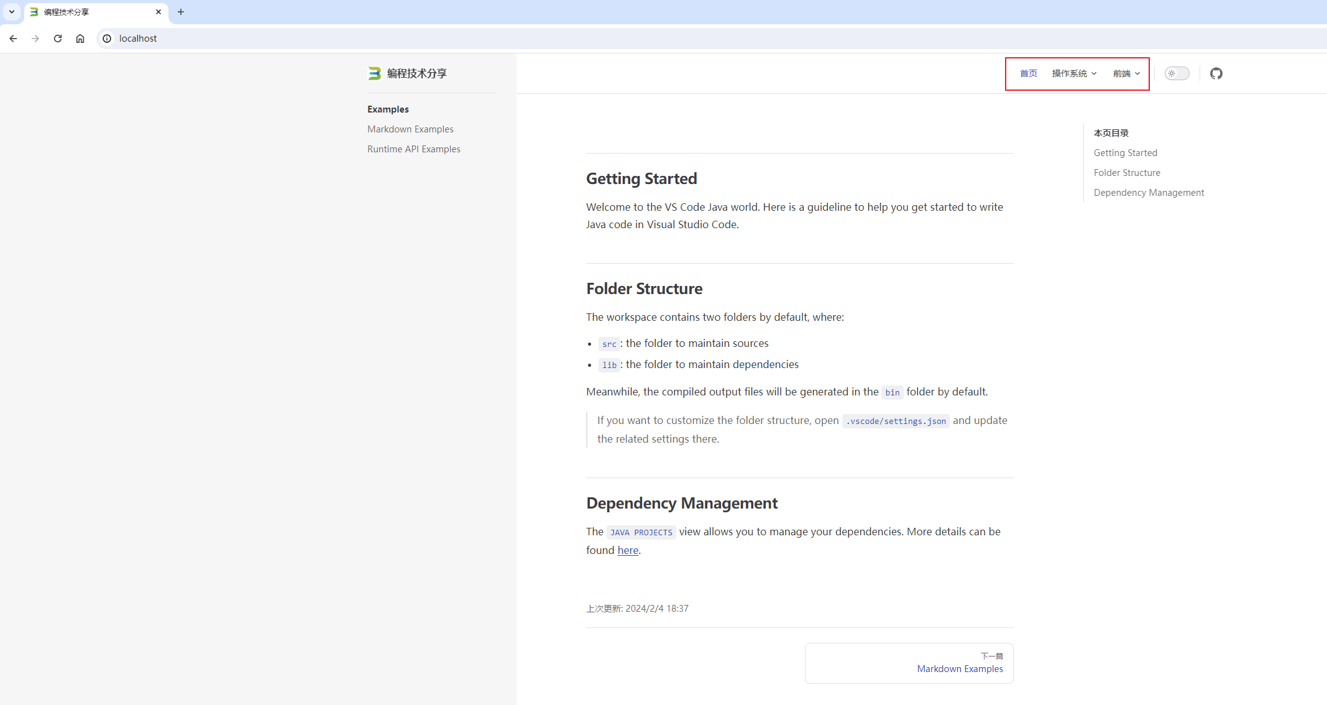This screenshot has height=705, width=1327.
Task: Open the tab search chevron in the tab strip
Action: [x=12, y=12]
